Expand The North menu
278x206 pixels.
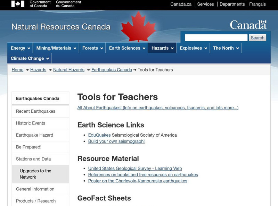click(226, 48)
